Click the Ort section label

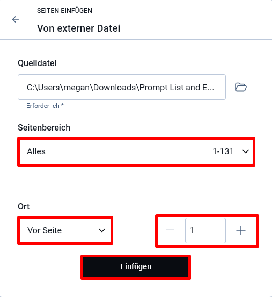(24, 206)
